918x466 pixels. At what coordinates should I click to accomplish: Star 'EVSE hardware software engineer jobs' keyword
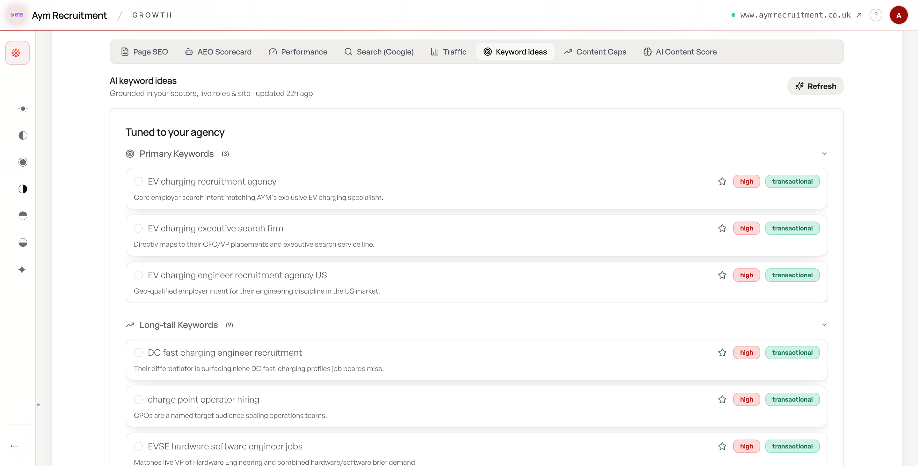pos(722,446)
